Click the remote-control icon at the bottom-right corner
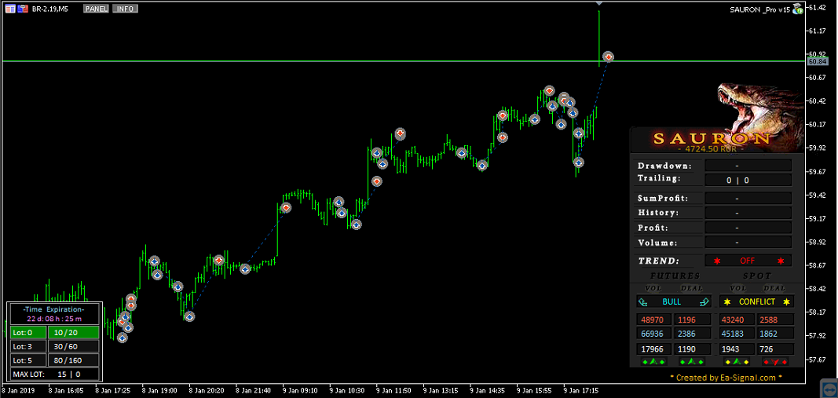 (829, 389)
